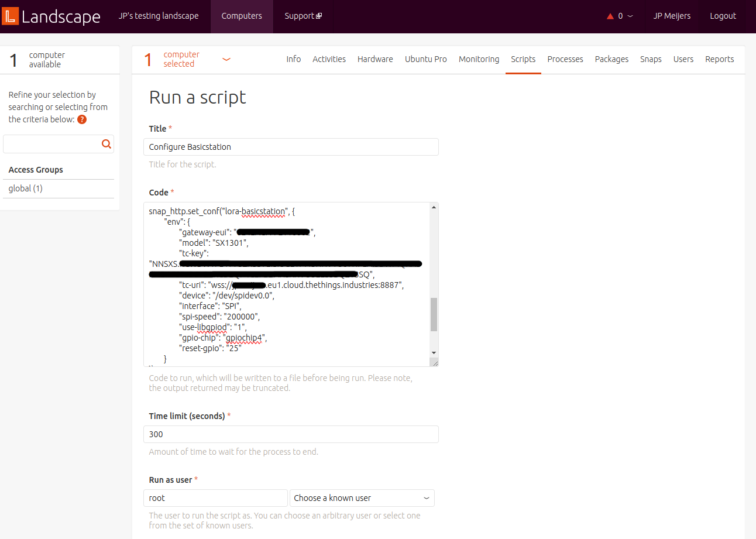This screenshot has width=756, height=539.
Task: Click the Configure Basicstation title field
Action: pyautogui.click(x=291, y=146)
